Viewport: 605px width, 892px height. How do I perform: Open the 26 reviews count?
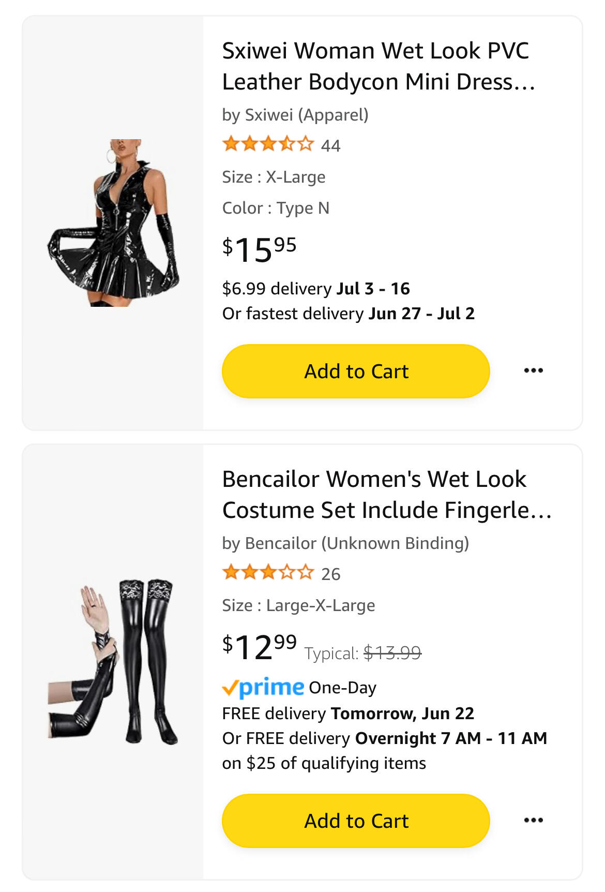tap(330, 574)
